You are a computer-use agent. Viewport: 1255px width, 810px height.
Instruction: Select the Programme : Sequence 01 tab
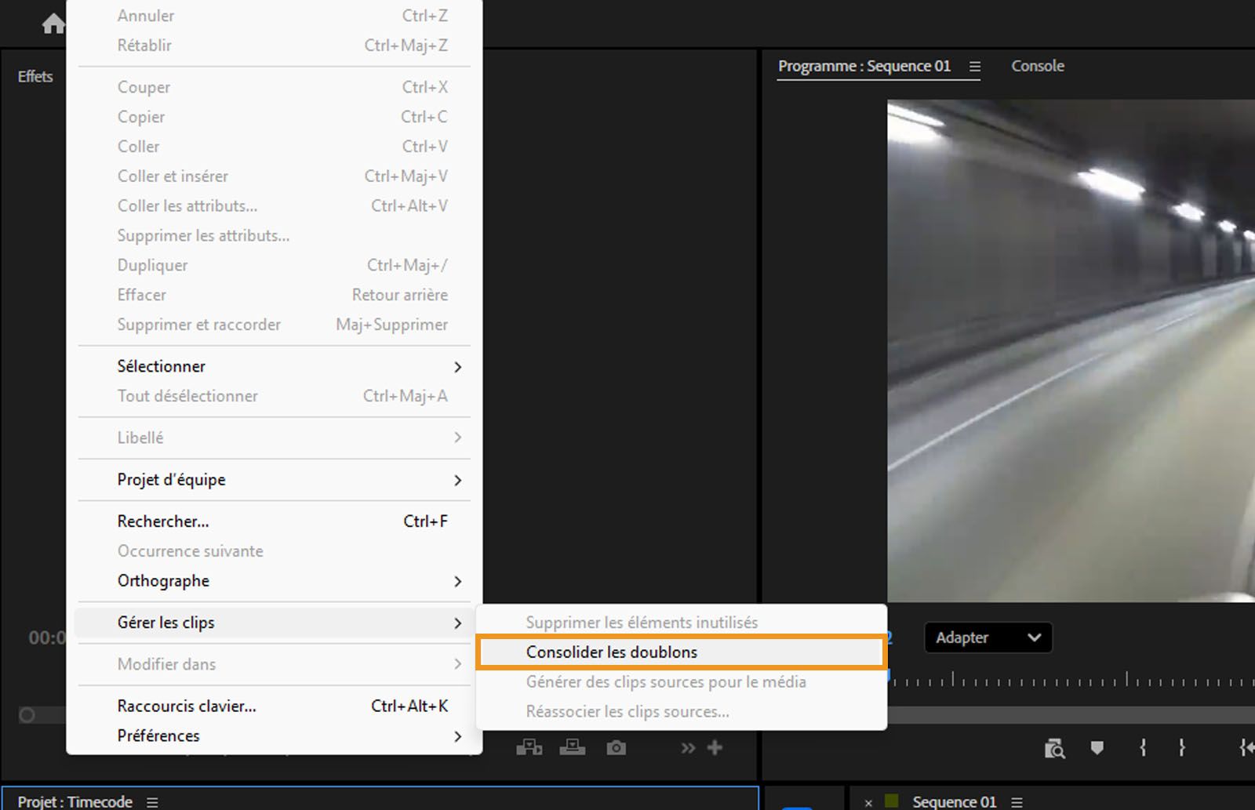click(x=864, y=66)
